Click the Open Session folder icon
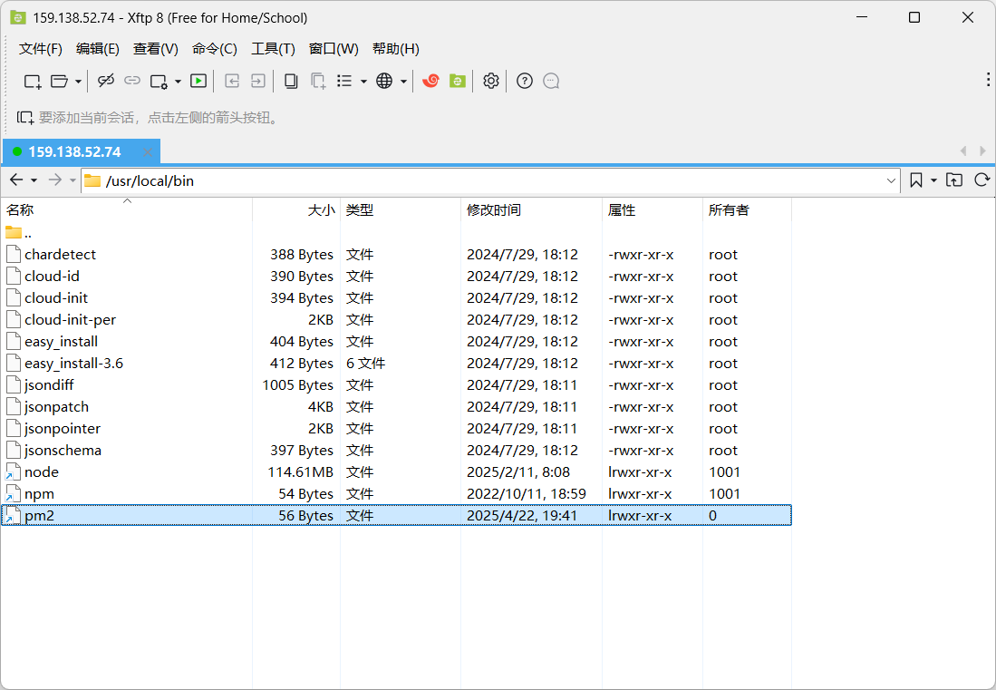 [x=59, y=82]
